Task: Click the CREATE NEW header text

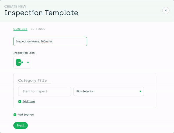Action: pos(15,7)
